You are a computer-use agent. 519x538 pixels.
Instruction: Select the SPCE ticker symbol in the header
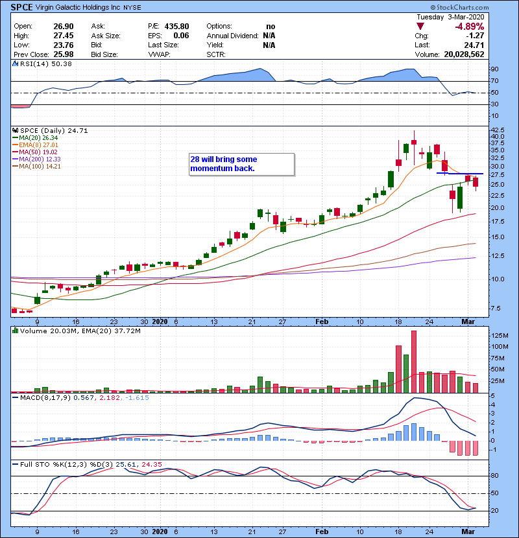pos(21,7)
